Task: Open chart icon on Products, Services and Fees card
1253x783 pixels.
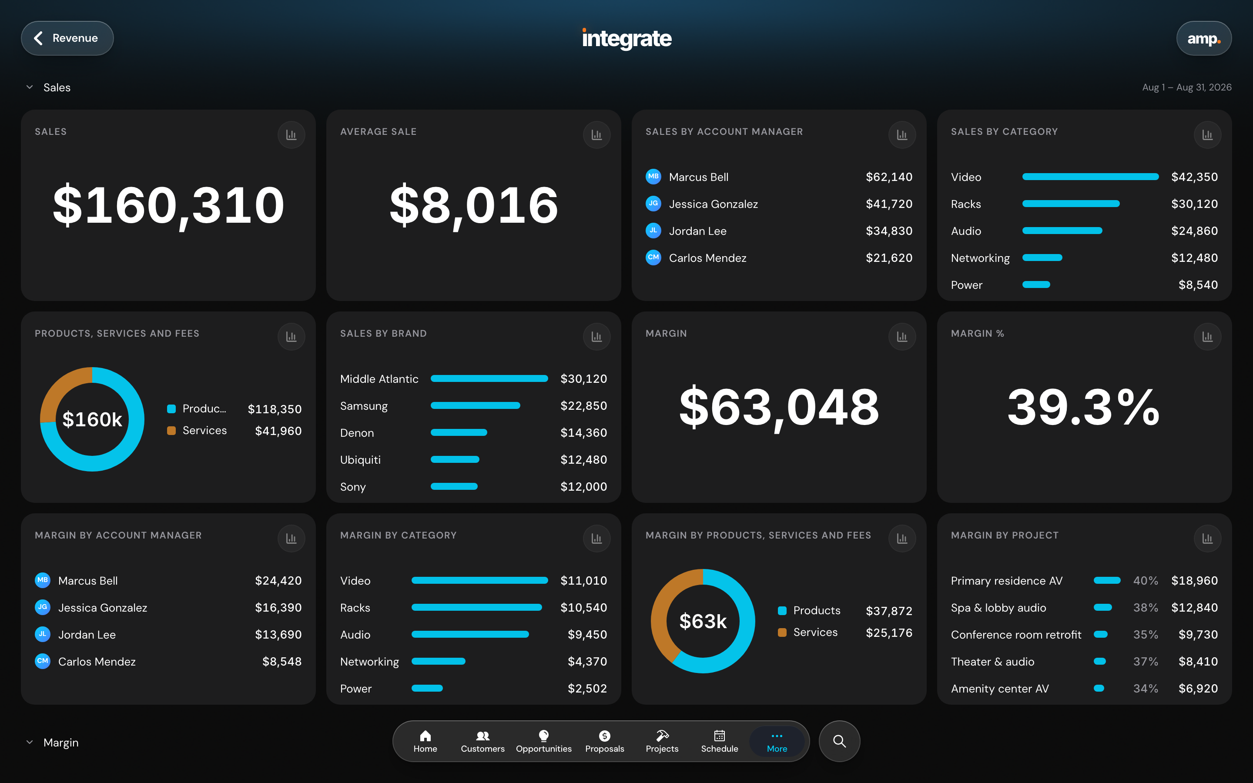Action: tap(291, 337)
